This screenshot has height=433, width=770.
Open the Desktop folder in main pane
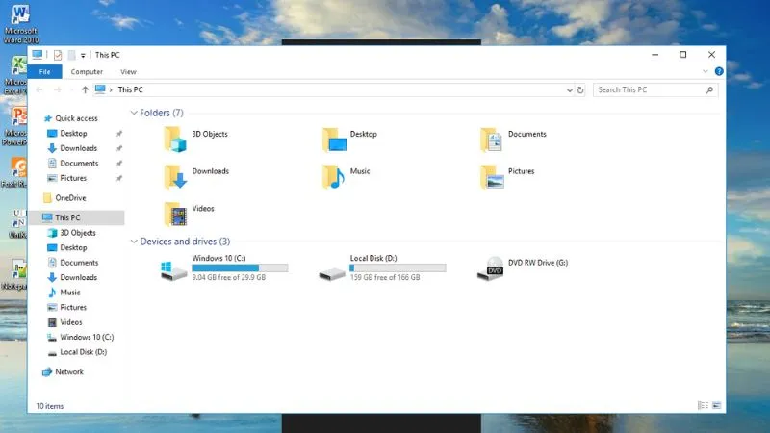click(x=334, y=139)
